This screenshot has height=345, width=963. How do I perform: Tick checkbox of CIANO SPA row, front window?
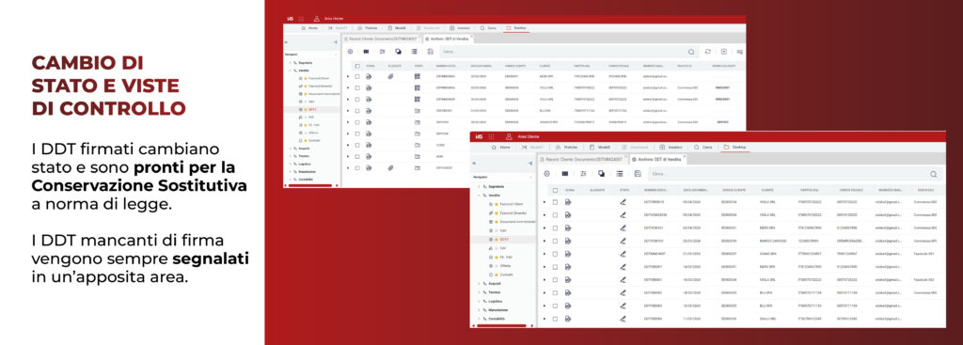pos(555,254)
